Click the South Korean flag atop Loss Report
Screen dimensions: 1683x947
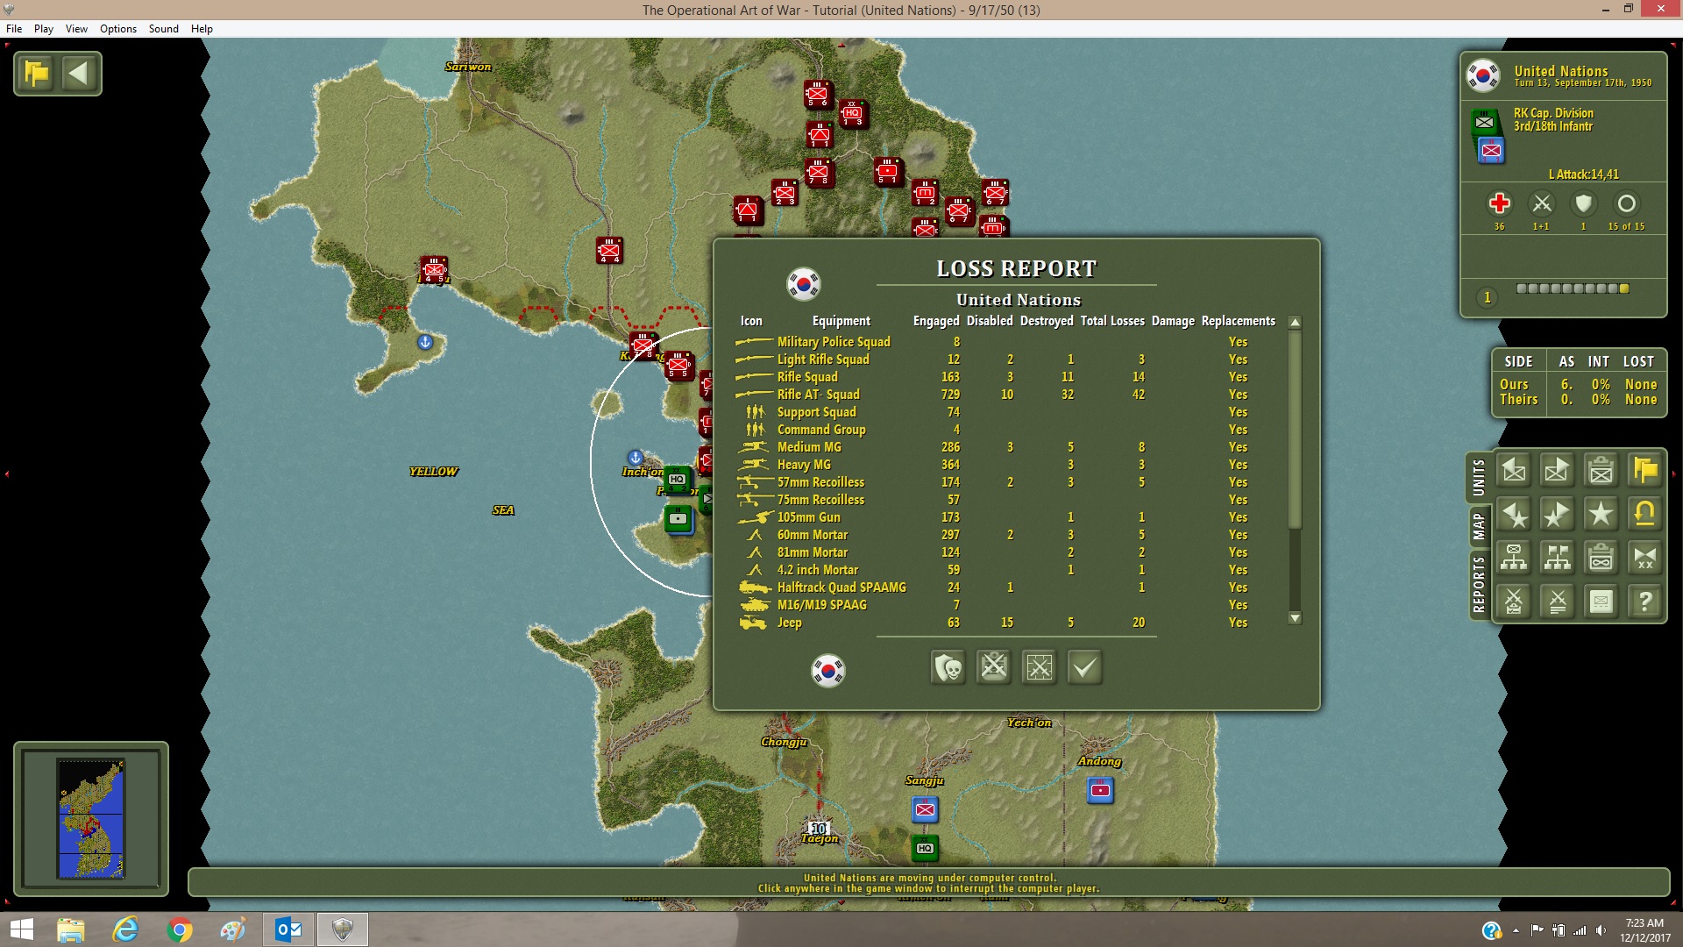click(803, 283)
